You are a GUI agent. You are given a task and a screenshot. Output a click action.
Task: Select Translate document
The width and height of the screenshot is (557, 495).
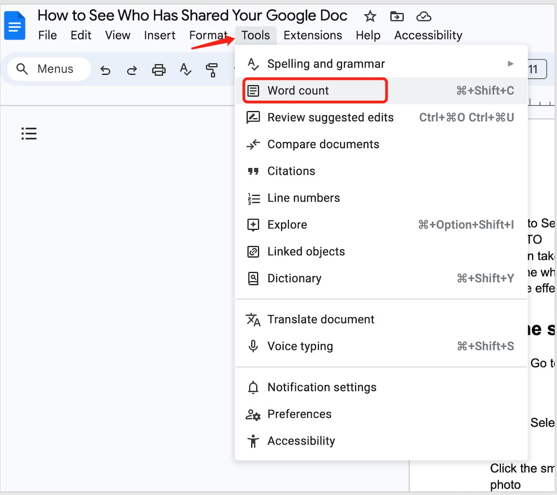pyautogui.click(x=381, y=319)
